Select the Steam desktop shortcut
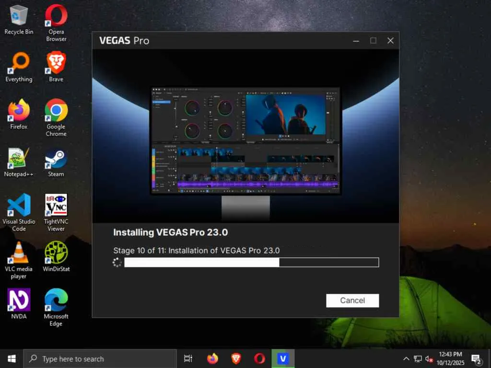Screen dimensions: 491x368 tap(56, 162)
